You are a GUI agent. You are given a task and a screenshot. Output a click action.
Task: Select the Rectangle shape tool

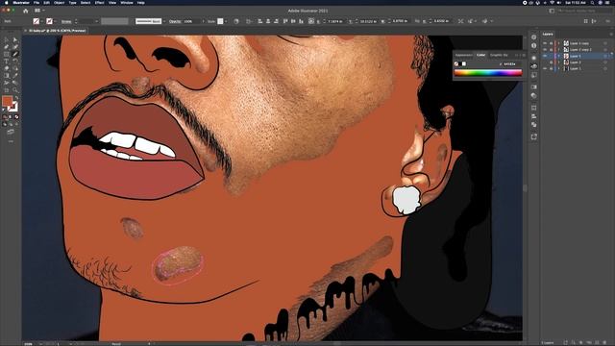[7, 54]
